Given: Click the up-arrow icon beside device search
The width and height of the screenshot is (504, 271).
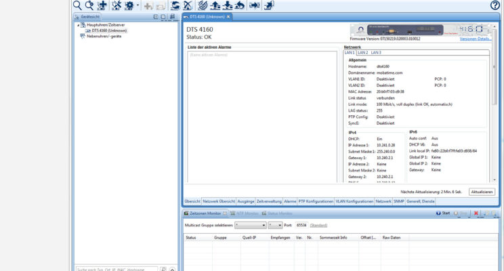Looking at the screenshot, I should coord(172,270).
